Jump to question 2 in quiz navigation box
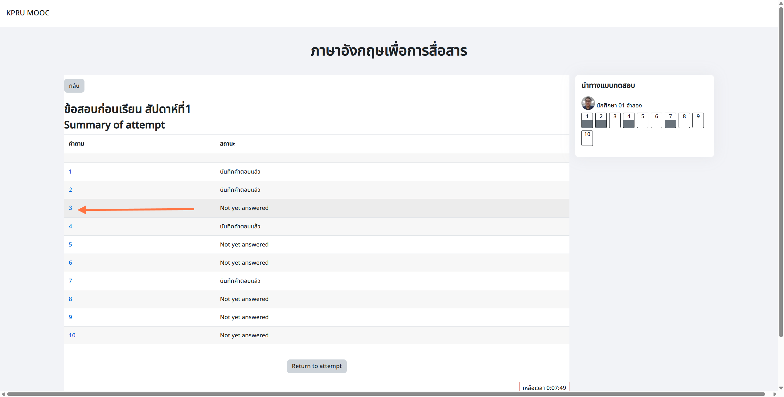Viewport: 784px width, 397px height. tap(601, 120)
